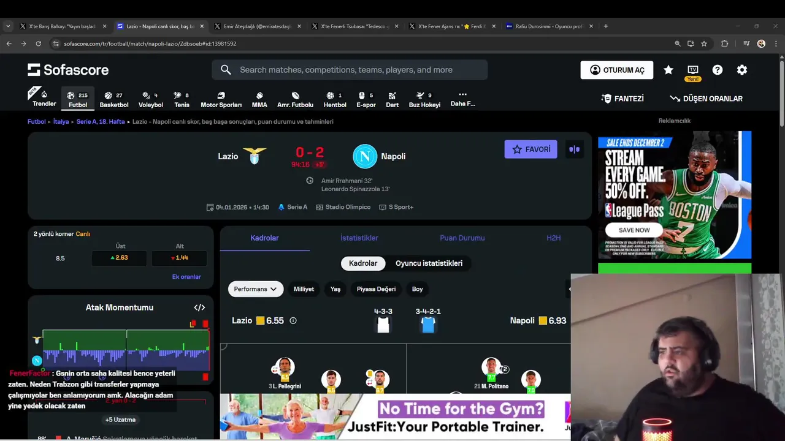Open Napoli team crest
The width and height of the screenshot is (785, 441).
coord(365,156)
